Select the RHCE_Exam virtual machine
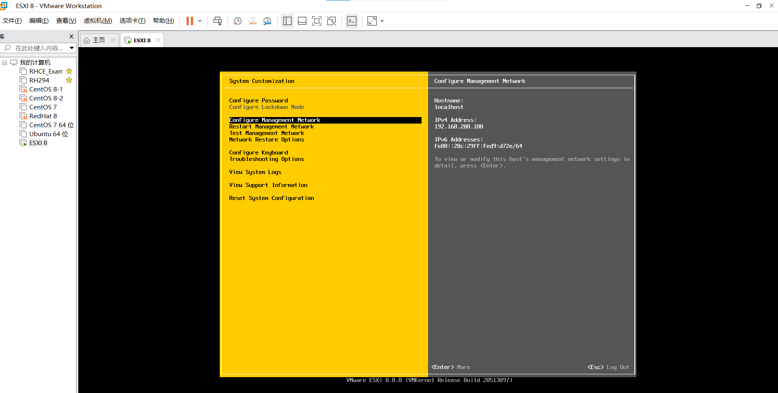This screenshot has width=778, height=393. (x=46, y=72)
